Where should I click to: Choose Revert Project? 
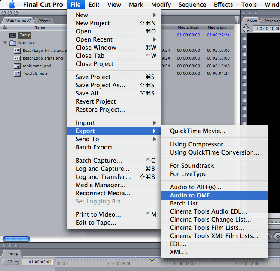114,101
